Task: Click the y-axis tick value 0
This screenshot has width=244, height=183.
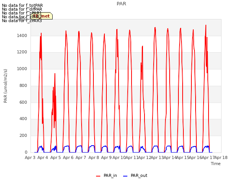Action: point(26,152)
